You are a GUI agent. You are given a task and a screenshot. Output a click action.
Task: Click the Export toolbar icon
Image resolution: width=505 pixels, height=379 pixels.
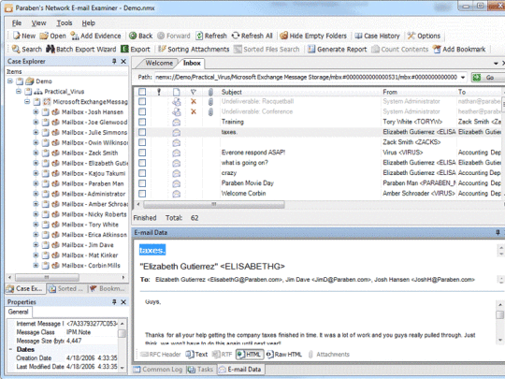click(x=124, y=49)
